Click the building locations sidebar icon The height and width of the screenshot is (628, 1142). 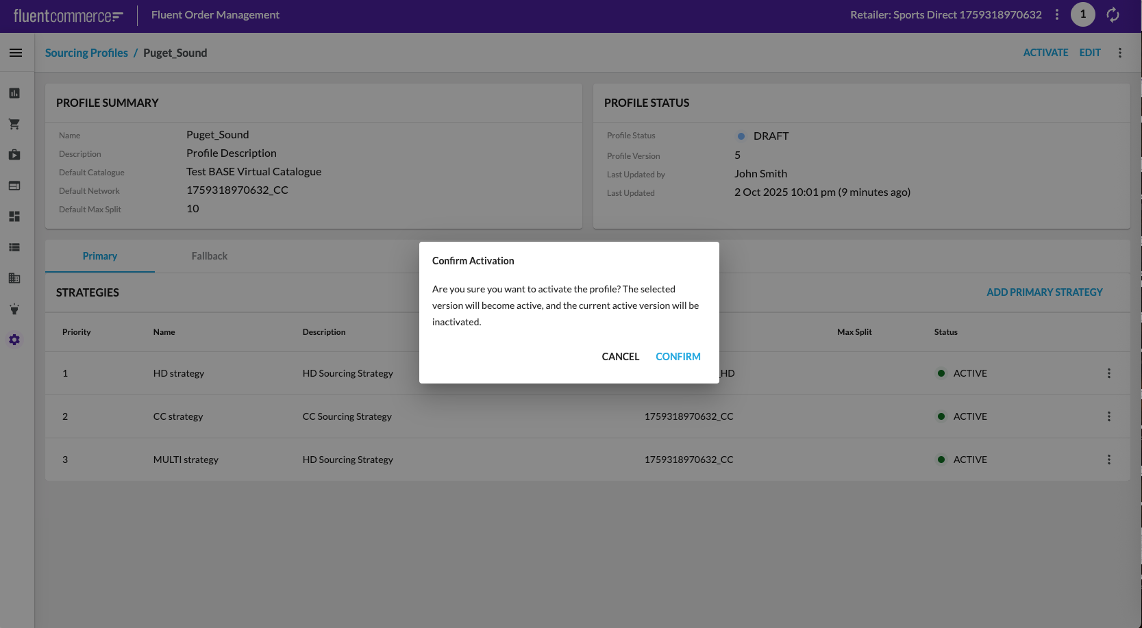point(14,278)
